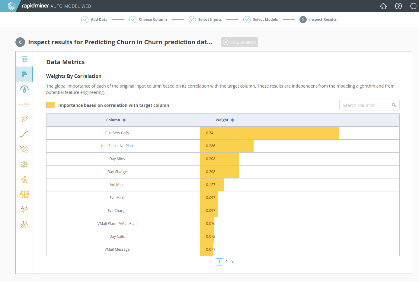The width and height of the screenshot is (419, 282).
Task: Open the random forest model icon
Action: pyautogui.click(x=24, y=194)
